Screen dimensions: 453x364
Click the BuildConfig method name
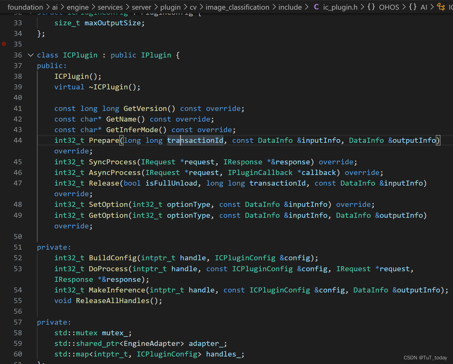point(113,258)
